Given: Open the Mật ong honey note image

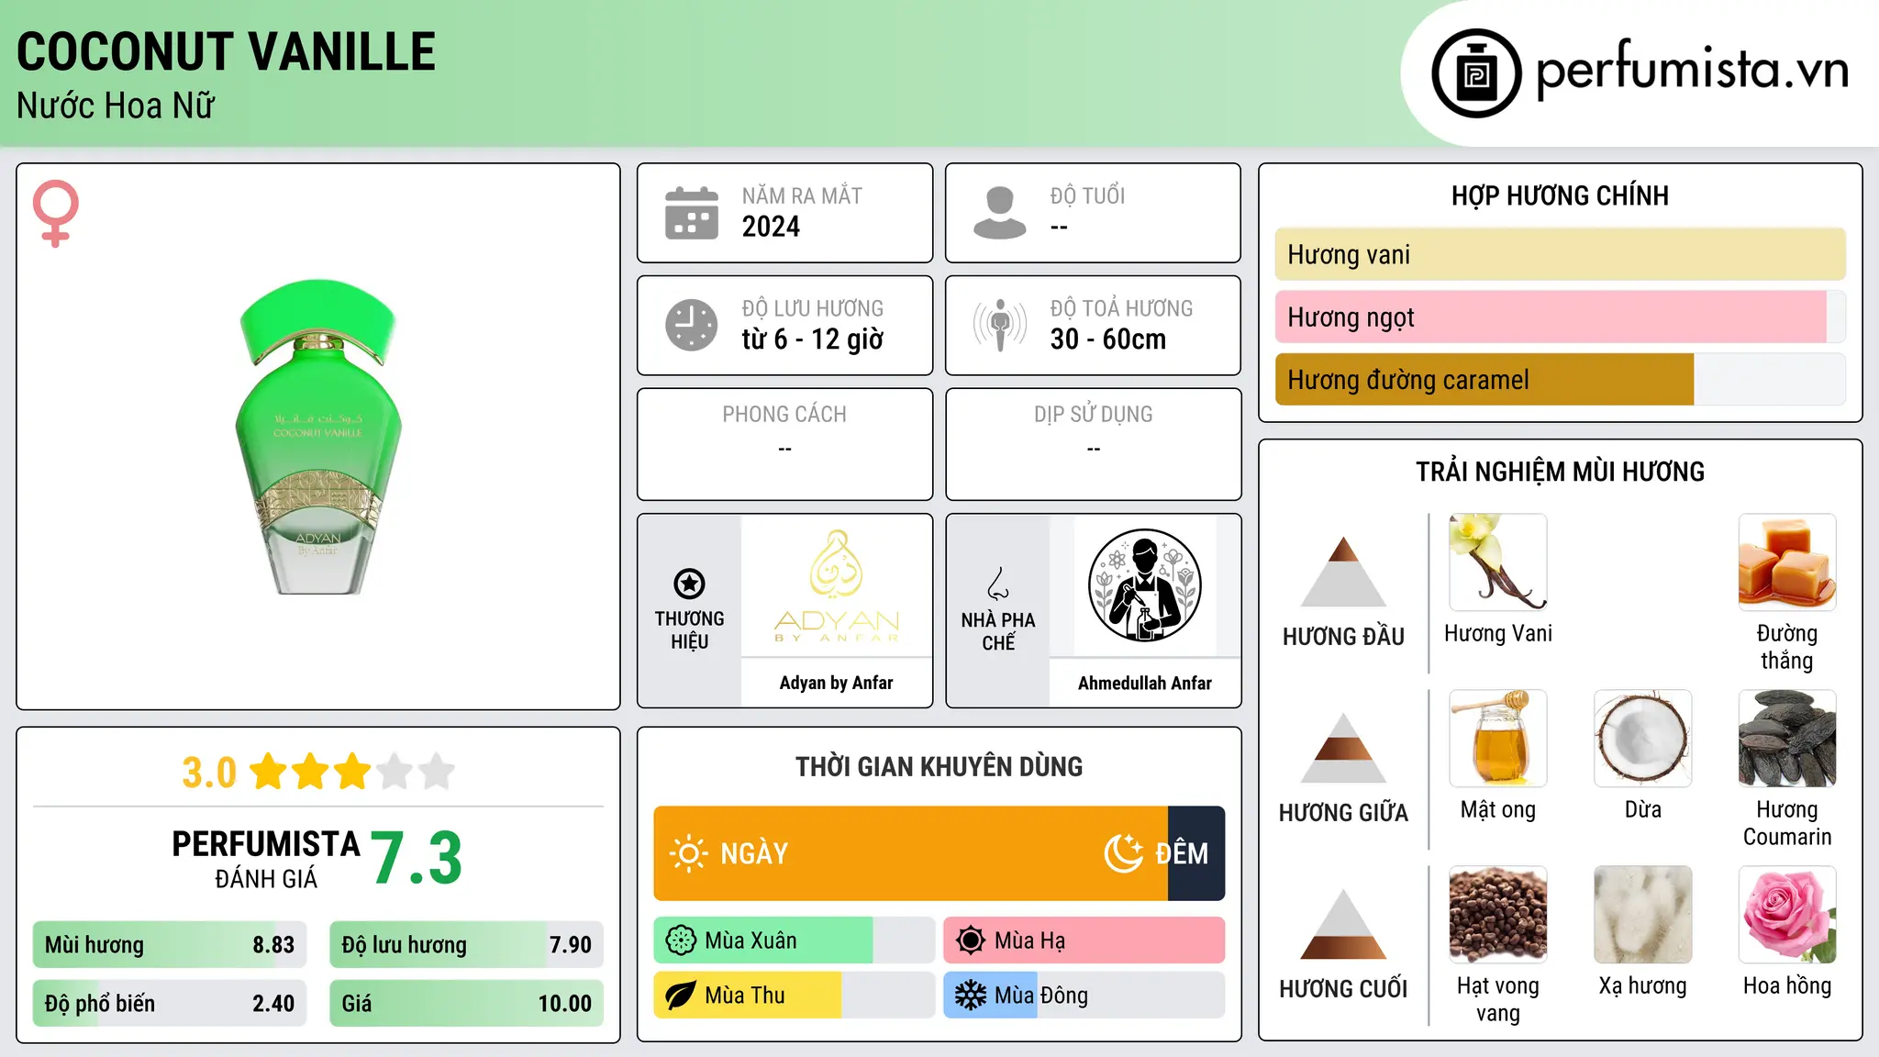Looking at the screenshot, I should (1498, 739).
